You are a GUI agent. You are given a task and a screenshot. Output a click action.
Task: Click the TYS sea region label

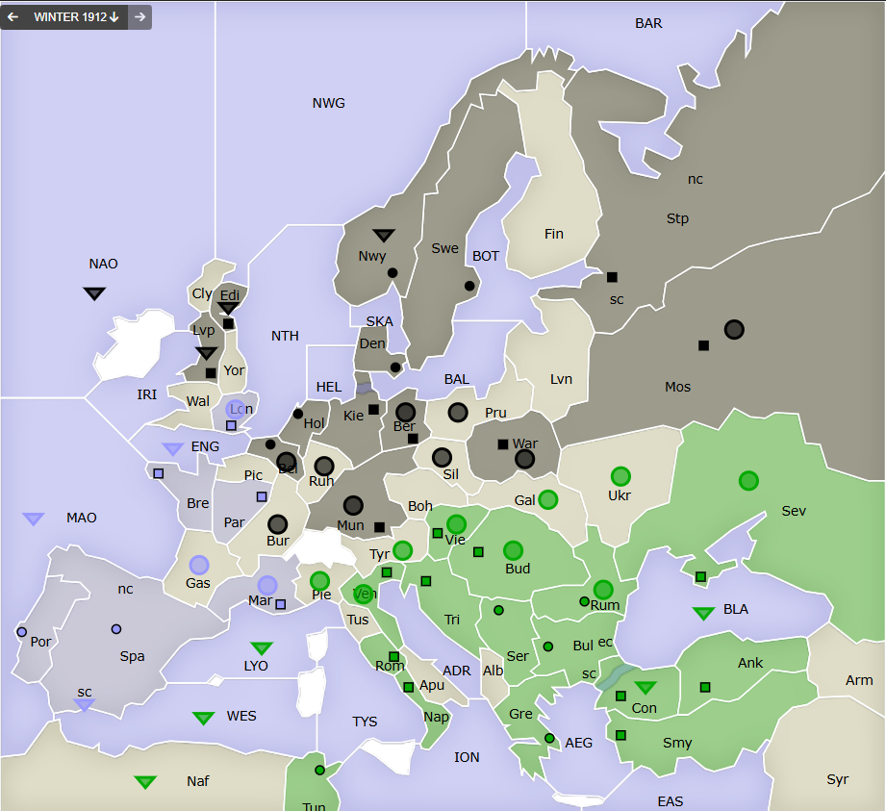[365, 722]
